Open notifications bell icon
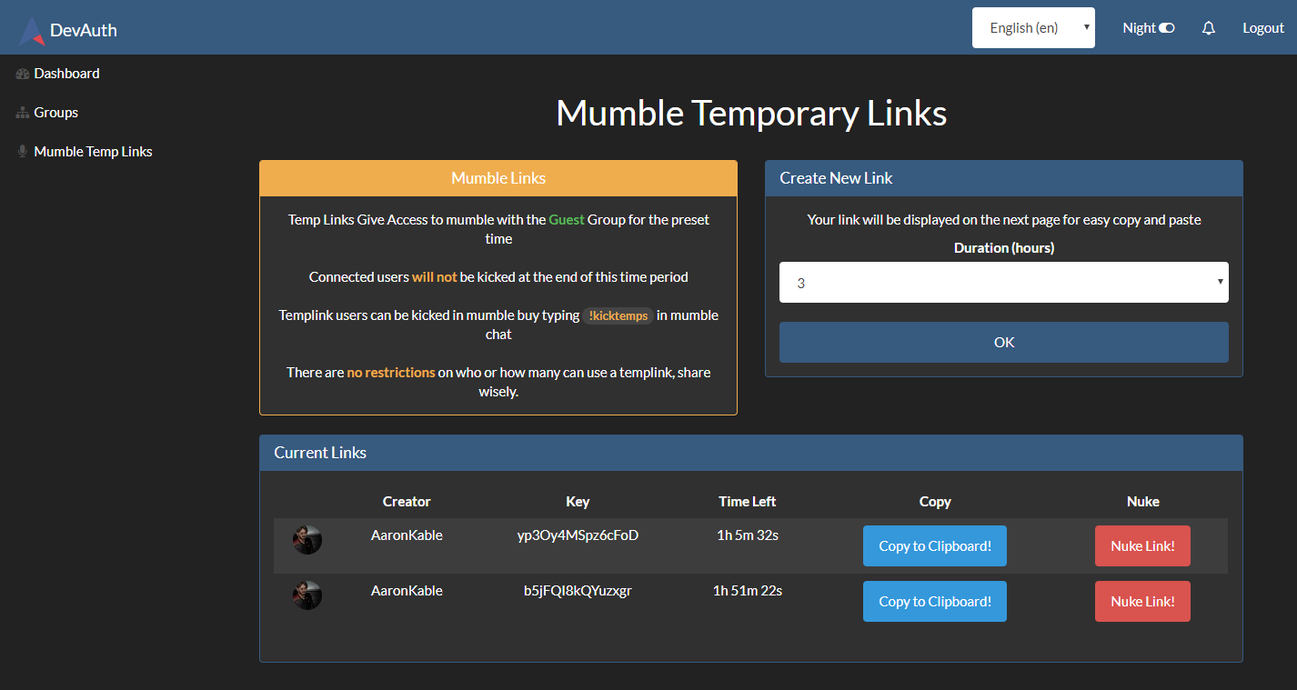The height and width of the screenshot is (690, 1297). click(x=1209, y=28)
